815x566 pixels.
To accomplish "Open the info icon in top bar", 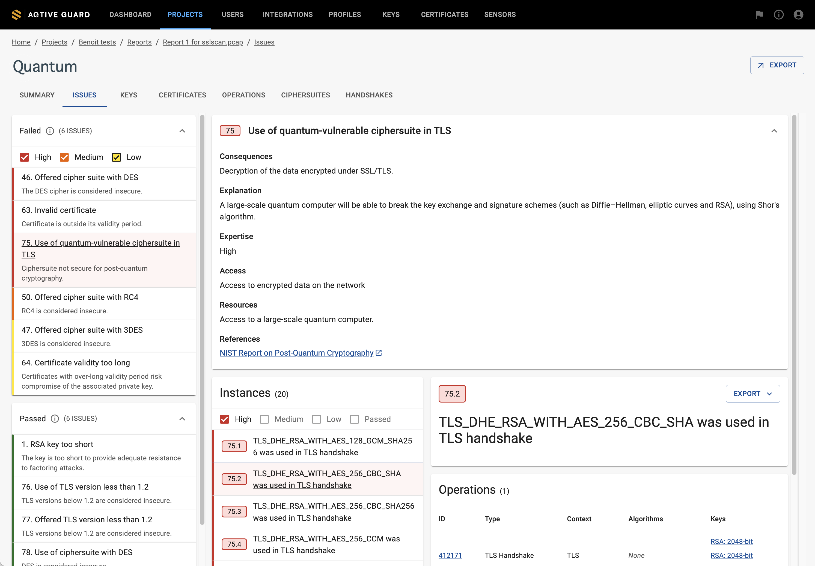I will pyautogui.click(x=778, y=14).
